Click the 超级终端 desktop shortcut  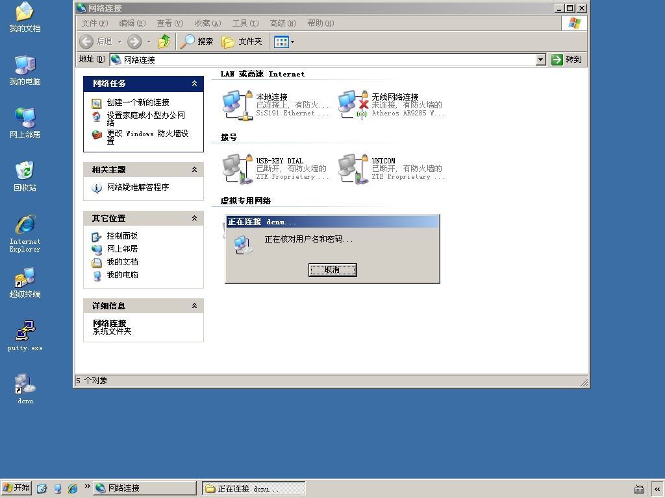(x=25, y=283)
